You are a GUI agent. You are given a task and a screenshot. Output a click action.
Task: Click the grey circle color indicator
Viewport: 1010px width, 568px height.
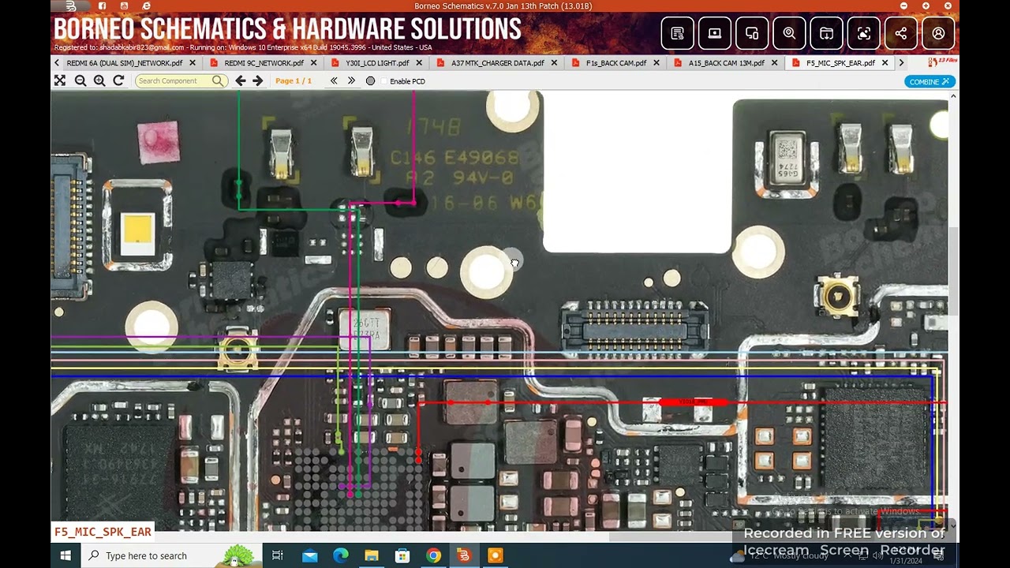pos(370,80)
